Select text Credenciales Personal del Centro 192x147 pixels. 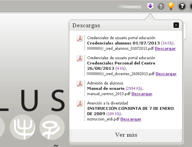(x=121, y=63)
